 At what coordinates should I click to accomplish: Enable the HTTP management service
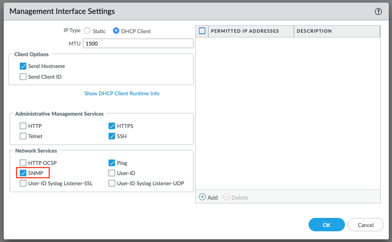[23, 126]
